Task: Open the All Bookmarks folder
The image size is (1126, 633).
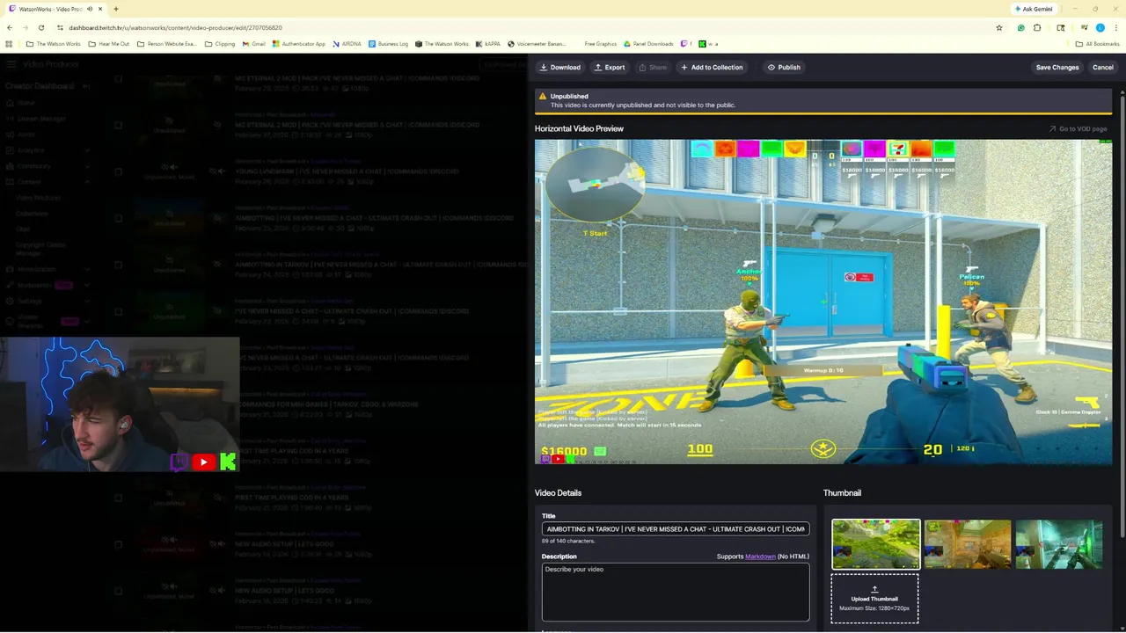Action: click(1097, 44)
